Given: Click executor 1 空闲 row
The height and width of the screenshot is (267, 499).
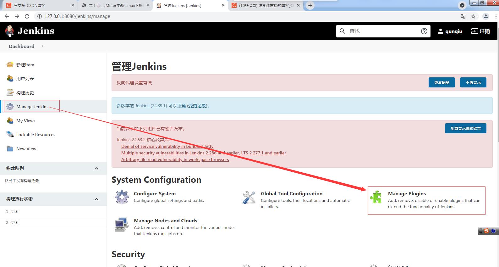Looking at the screenshot, I should click(53, 211).
